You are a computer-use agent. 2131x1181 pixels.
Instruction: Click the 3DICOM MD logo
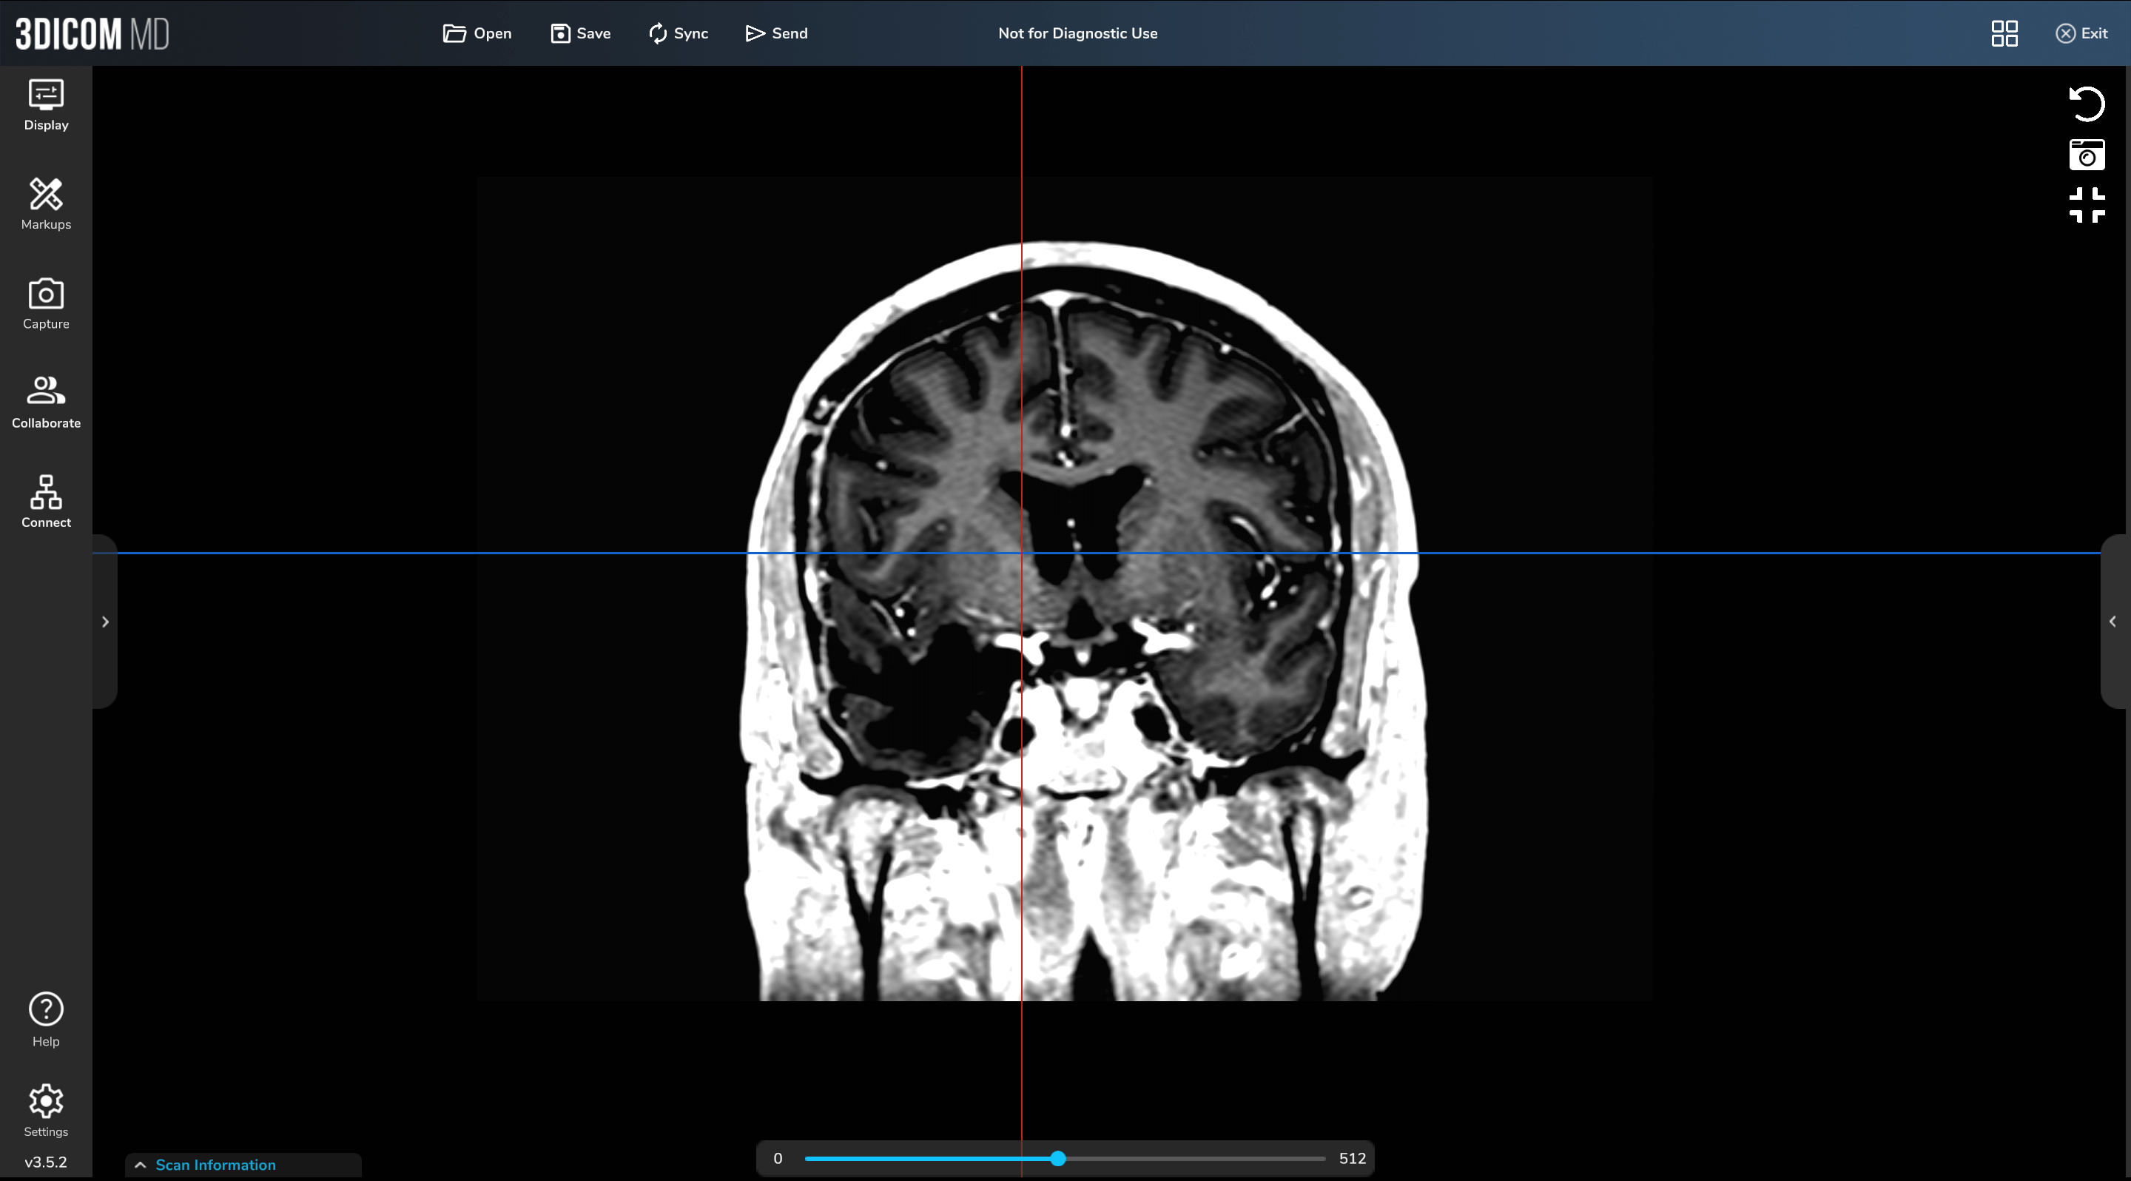coord(92,33)
